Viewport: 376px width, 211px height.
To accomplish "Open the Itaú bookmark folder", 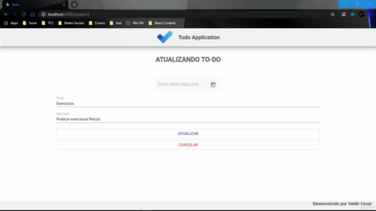I will [116, 23].
